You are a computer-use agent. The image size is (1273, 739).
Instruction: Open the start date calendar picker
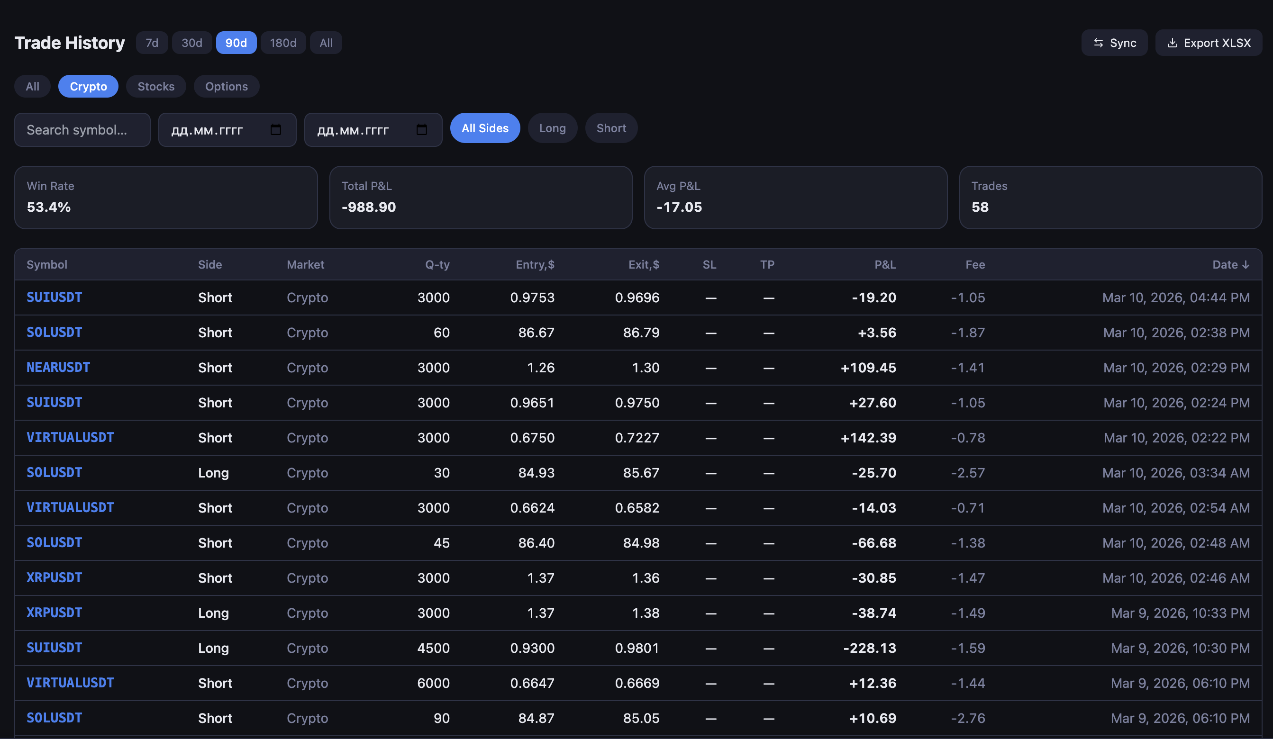click(x=275, y=130)
